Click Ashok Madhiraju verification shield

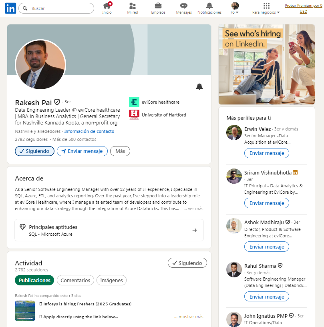288,222
